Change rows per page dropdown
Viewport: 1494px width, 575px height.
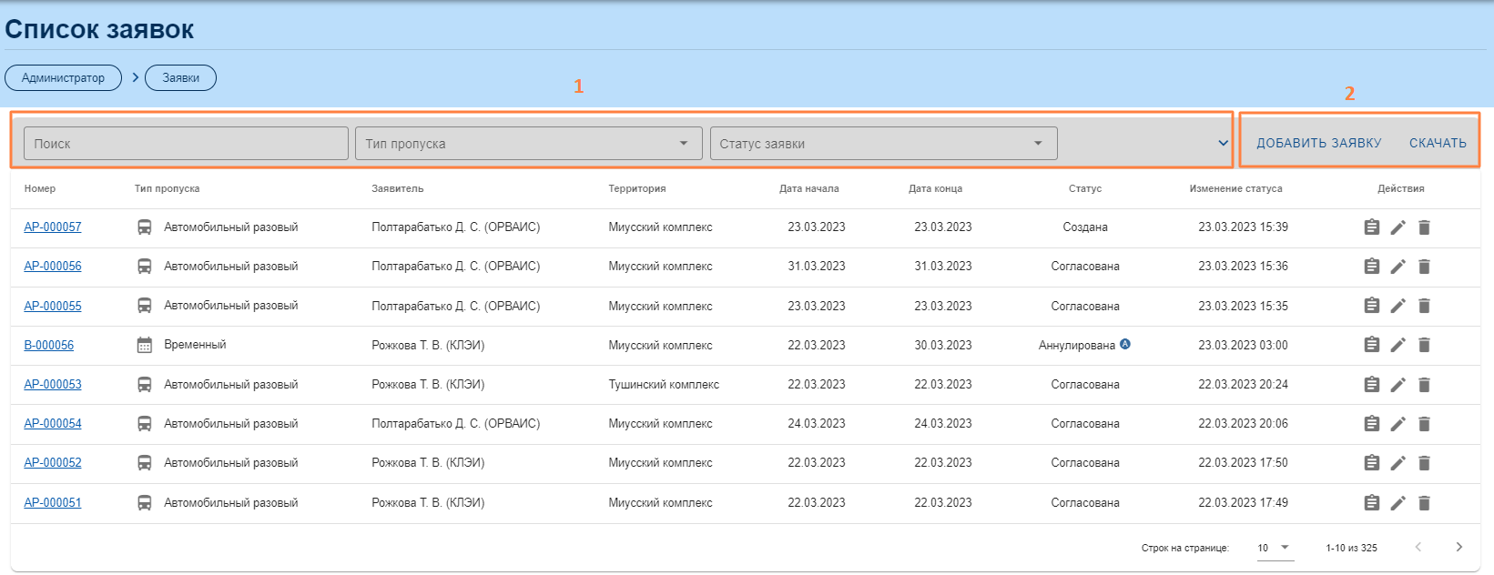1275,548
